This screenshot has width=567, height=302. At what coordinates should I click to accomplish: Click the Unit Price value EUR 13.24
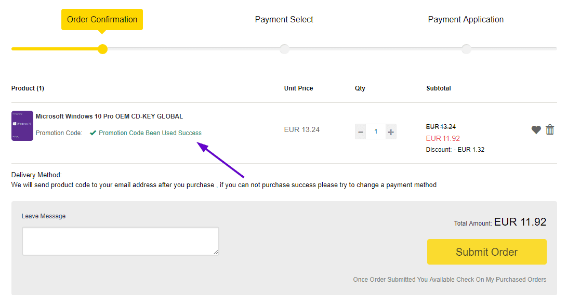point(301,129)
